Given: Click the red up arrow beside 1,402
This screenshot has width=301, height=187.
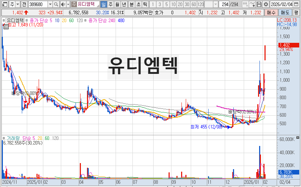Looking at the screenshot, I should (26, 12).
